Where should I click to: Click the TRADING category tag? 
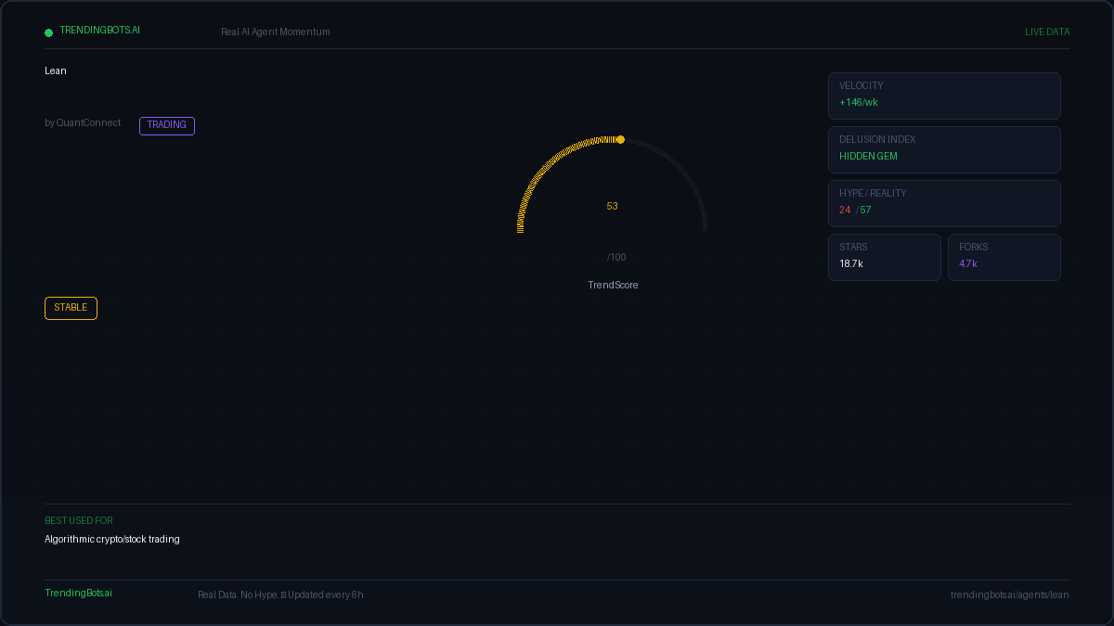click(x=167, y=125)
